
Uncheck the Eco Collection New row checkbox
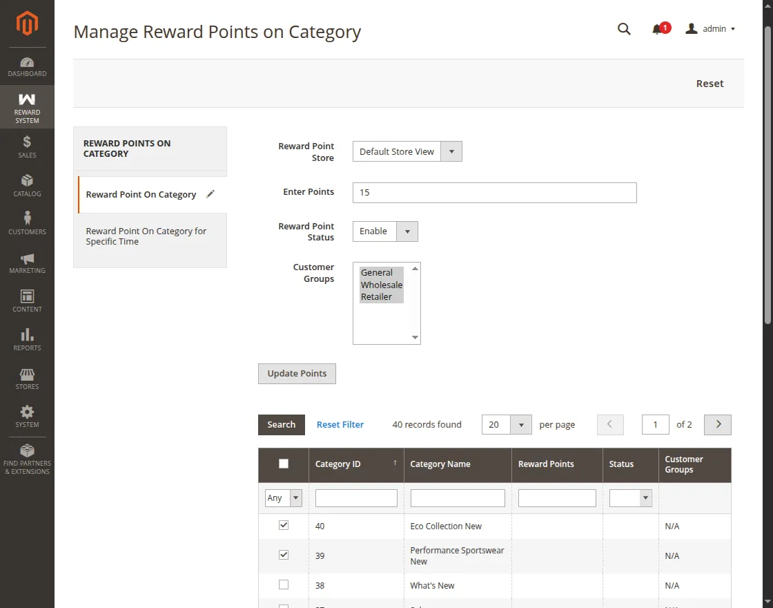click(284, 525)
